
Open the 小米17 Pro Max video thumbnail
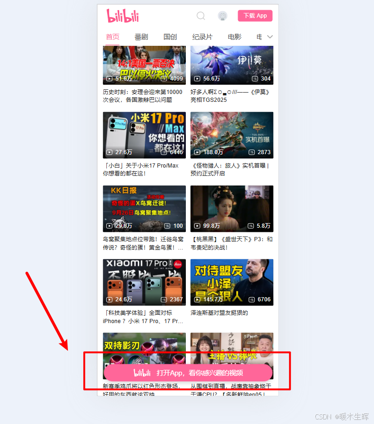[144, 135]
